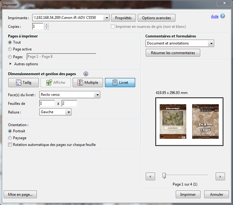Image resolution: width=233 pixels, height=205 pixels.
Task: Open the Reliure binding dropdown
Action: [69, 112]
